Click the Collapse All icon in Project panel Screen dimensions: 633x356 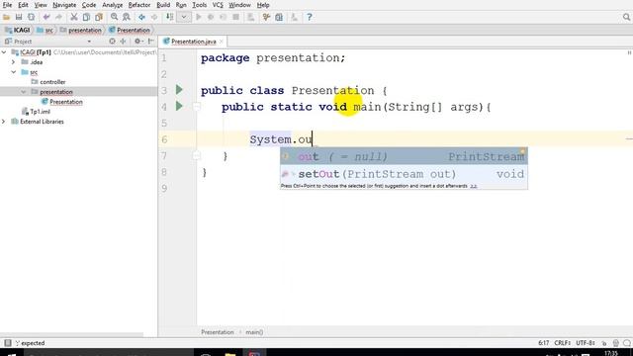123,42
